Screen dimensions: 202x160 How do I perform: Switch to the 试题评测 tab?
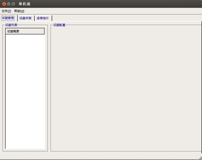pyautogui.click(x=25, y=18)
